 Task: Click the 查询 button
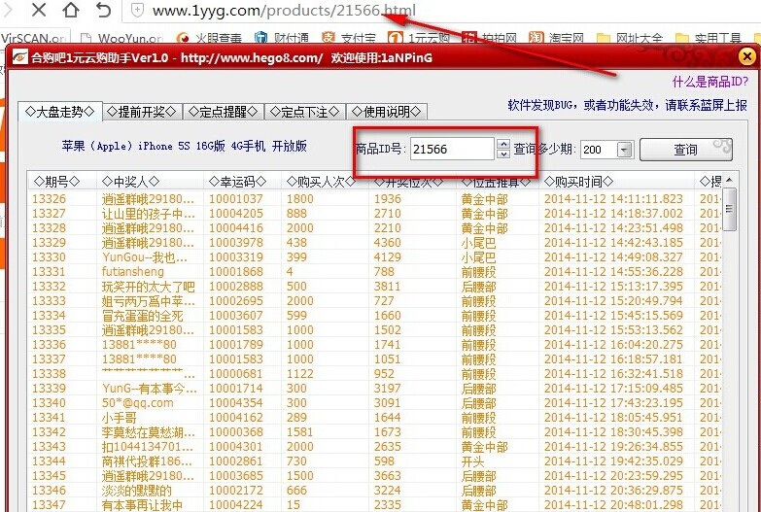685,150
